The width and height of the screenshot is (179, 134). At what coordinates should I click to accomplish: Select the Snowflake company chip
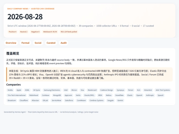119,95
